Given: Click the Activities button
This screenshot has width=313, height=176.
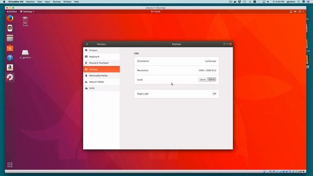Looking at the screenshot, I should coord(12,12).
